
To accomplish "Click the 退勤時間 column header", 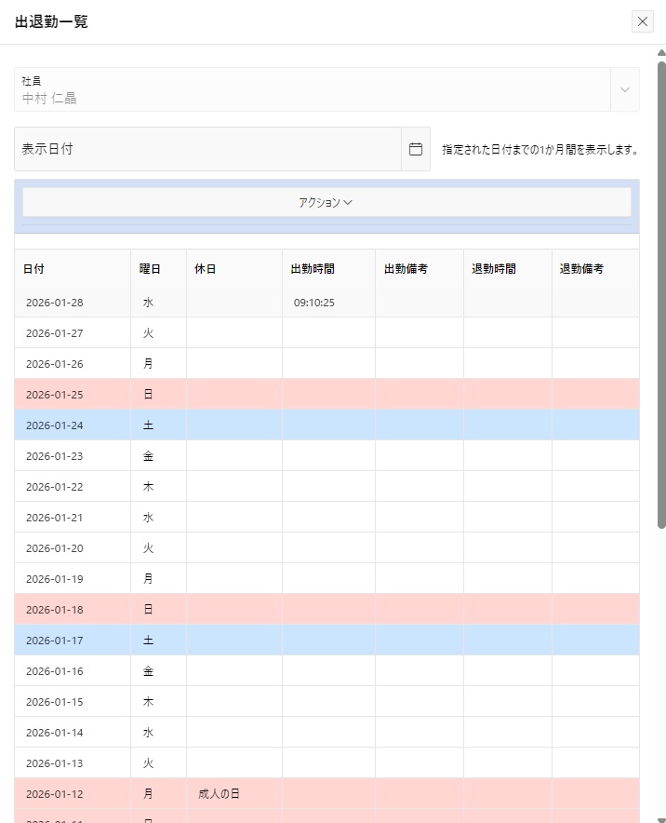I will point(494,269).
